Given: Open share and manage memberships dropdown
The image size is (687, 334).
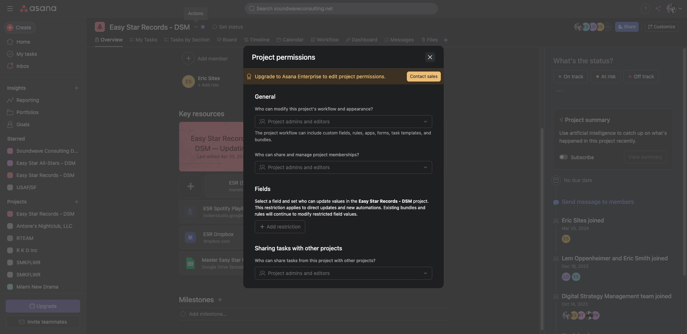Looking at the screenshot, I should click(x=343, y=167).
